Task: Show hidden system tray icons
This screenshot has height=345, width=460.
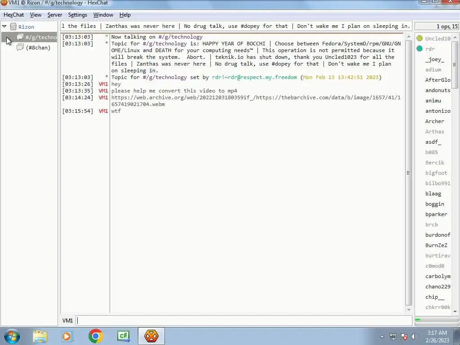Action: 382,336
